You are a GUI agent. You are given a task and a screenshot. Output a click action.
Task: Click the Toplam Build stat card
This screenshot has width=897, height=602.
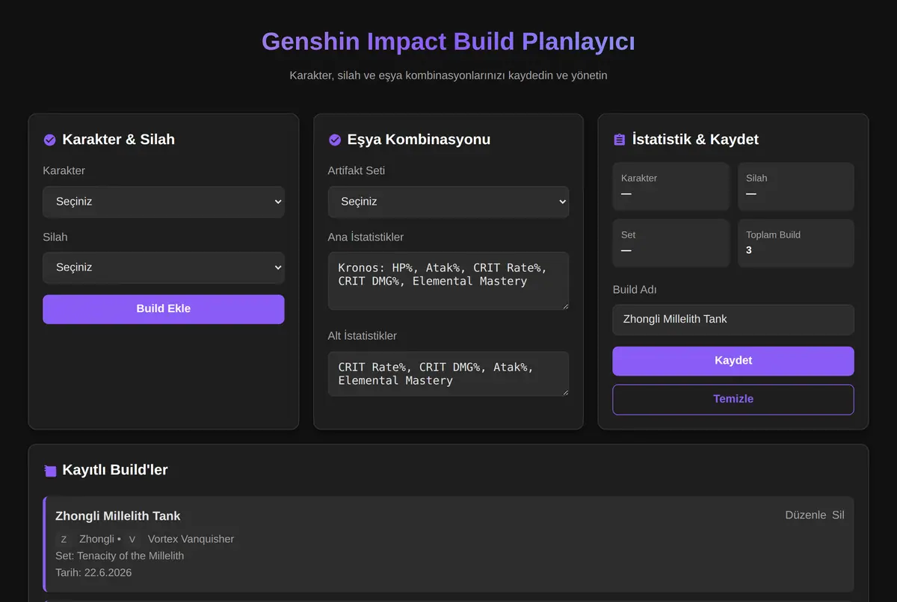pyautogui.click(x=796, y=243)
